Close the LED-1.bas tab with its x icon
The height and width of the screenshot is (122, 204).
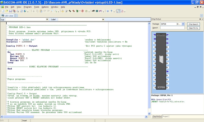pyautogui.click(x=15, y=16)
